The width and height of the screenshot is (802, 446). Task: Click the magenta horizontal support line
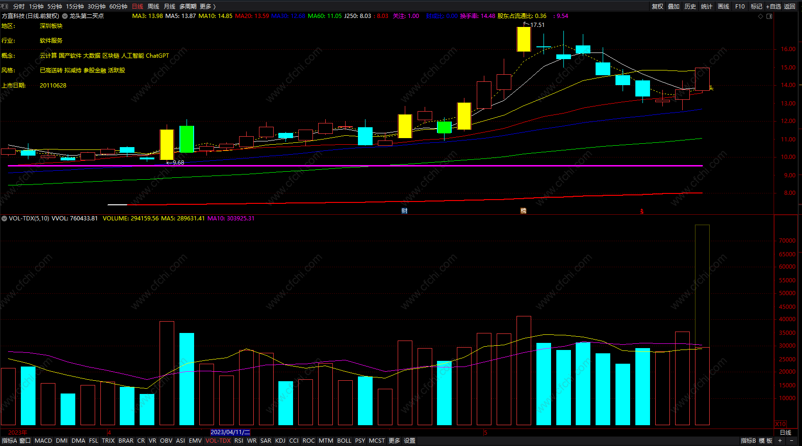[355, 166]
